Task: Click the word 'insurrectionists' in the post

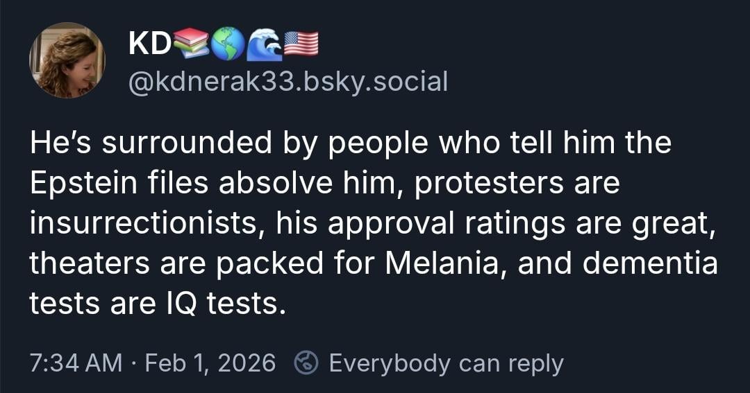Action: point(143,225)
